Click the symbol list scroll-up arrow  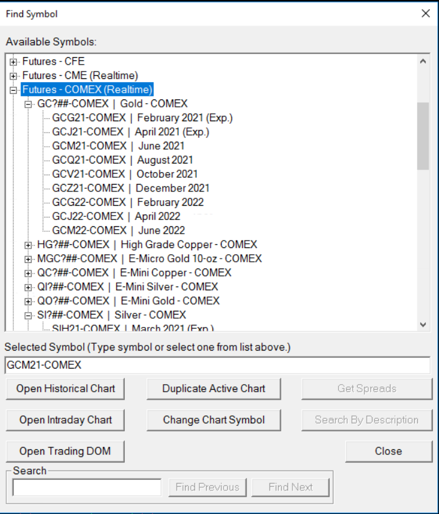423,62
